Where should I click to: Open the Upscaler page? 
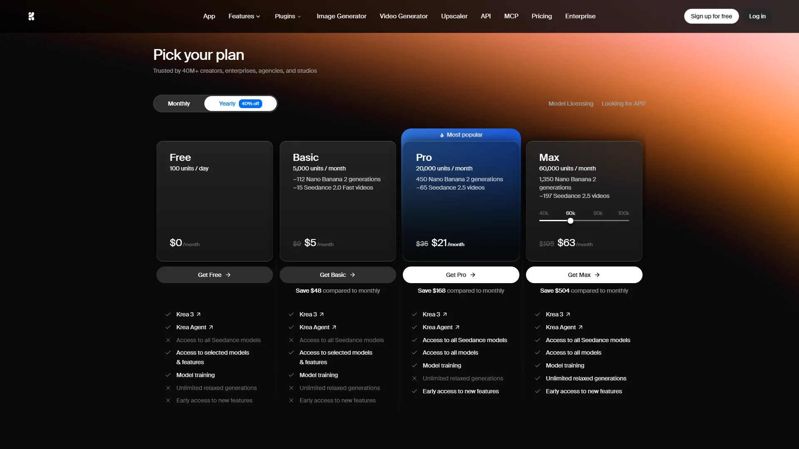click(x=454, y=16)
